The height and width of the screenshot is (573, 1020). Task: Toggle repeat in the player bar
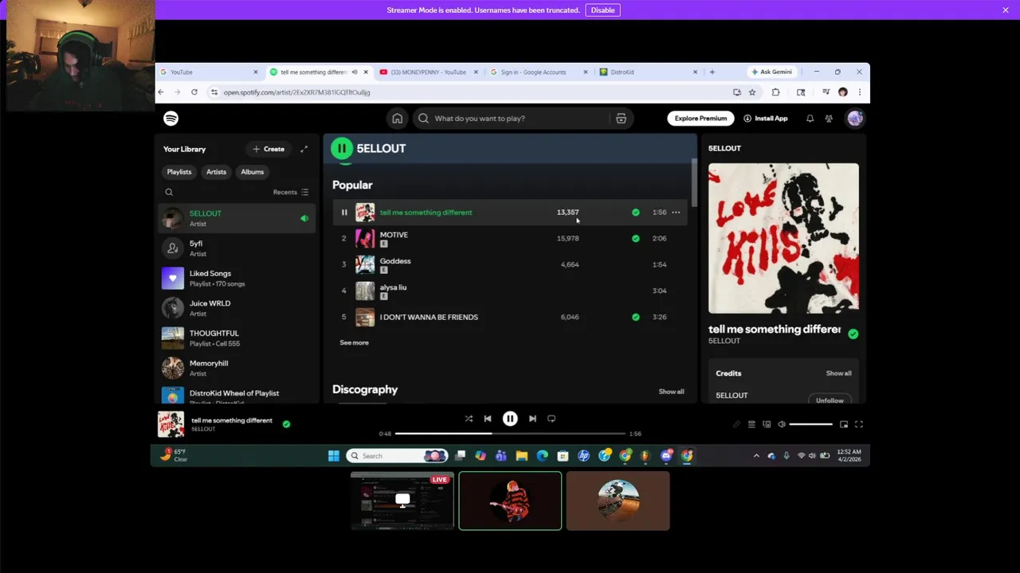pyautogui.click(x=551, y=419)
